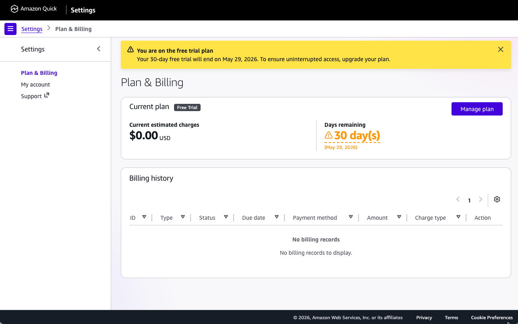The image size is (518, 324).
Task: Open Status column filter arrow
Action: point(226,217)
